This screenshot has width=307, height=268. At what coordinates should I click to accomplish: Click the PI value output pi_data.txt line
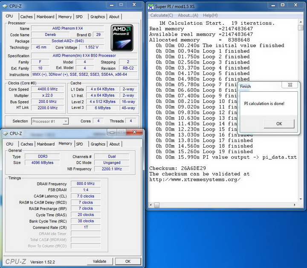tap(226, 157)
